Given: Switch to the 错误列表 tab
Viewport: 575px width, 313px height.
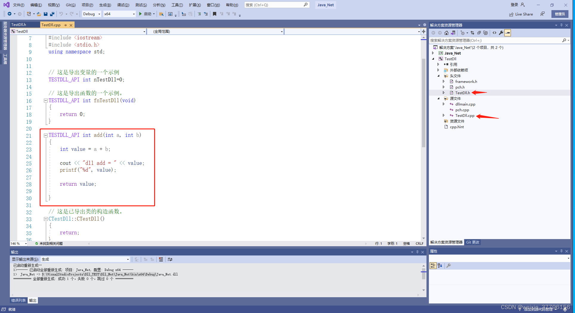Looking at the screenshot, I should (18, 300).
